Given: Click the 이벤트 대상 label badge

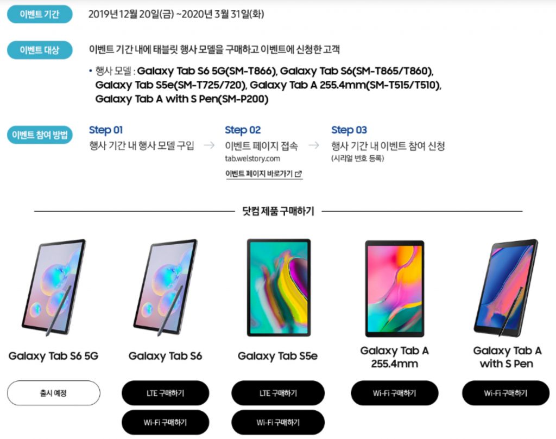Looking at the screenshot, I should [x=40, y=50].
